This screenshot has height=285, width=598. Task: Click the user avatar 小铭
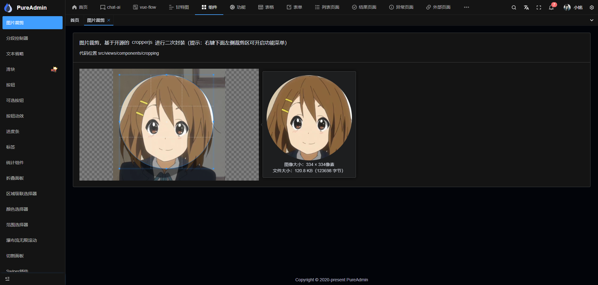coord(573,7)
